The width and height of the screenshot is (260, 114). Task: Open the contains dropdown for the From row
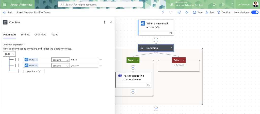[60, 65]
